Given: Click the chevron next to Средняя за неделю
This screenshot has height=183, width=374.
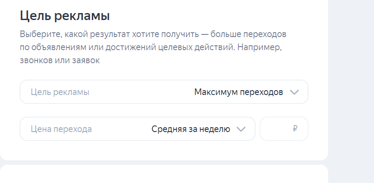Looking at the screenshot, I should [241, 129].
